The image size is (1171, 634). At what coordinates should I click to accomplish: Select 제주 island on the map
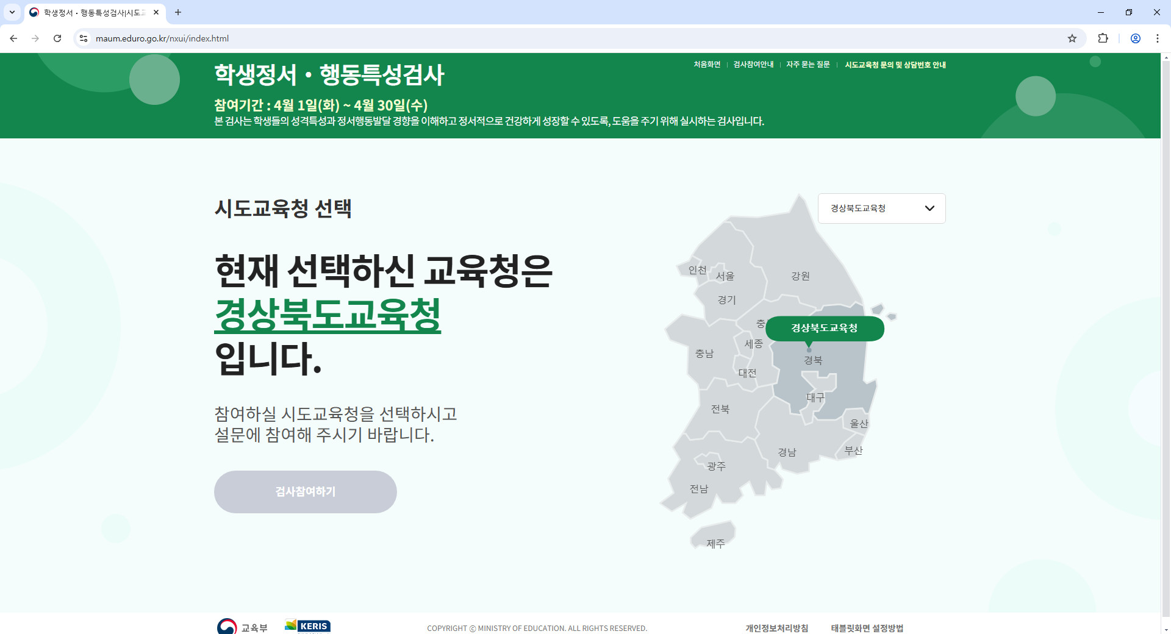coord(715,544)
